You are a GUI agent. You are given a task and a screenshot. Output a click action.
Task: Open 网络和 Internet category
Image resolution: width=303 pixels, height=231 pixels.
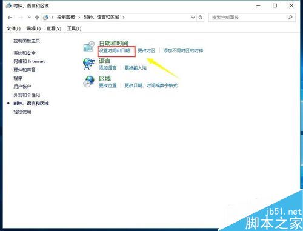coord(29,61)
